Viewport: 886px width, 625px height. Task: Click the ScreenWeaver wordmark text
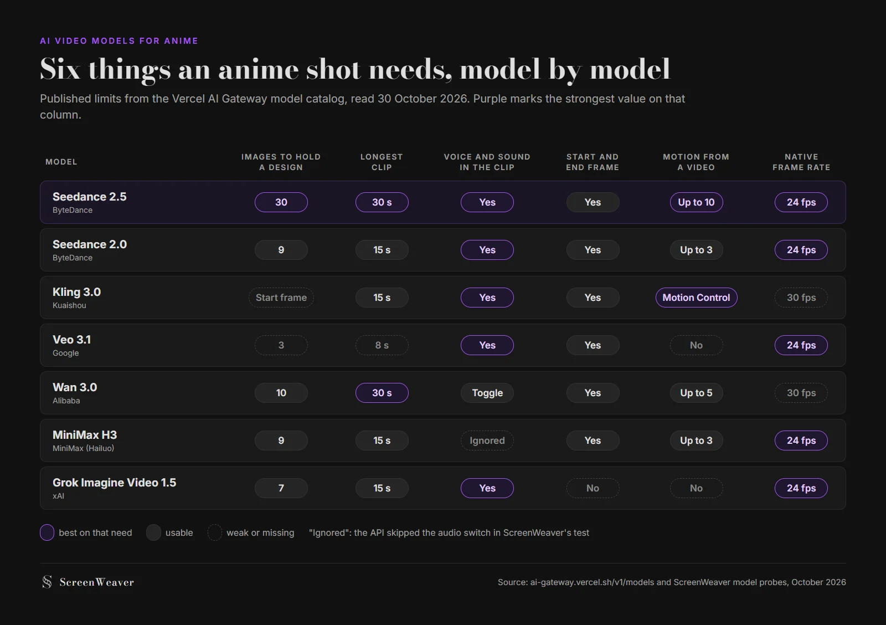[x=97, y=582]
